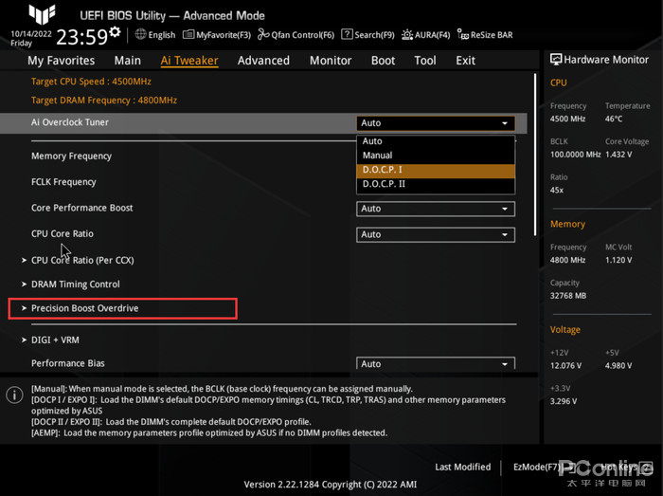Go to the Boot tab
Image resolution: width=663 pixels, height=496 pixels.
(x=383, y=61)
